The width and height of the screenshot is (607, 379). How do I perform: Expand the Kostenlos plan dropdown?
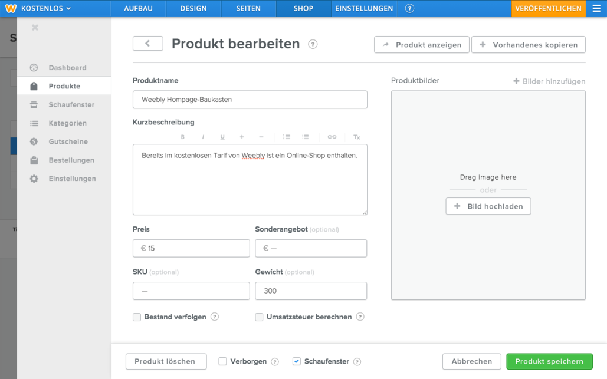pos(46,8)
